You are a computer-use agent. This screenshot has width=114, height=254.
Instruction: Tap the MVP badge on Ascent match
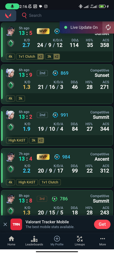click(43, 157)
